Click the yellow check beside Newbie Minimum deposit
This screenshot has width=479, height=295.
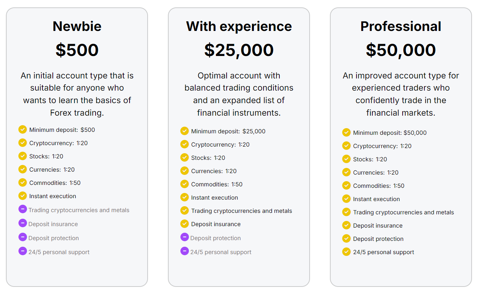[x=23, y=129]
